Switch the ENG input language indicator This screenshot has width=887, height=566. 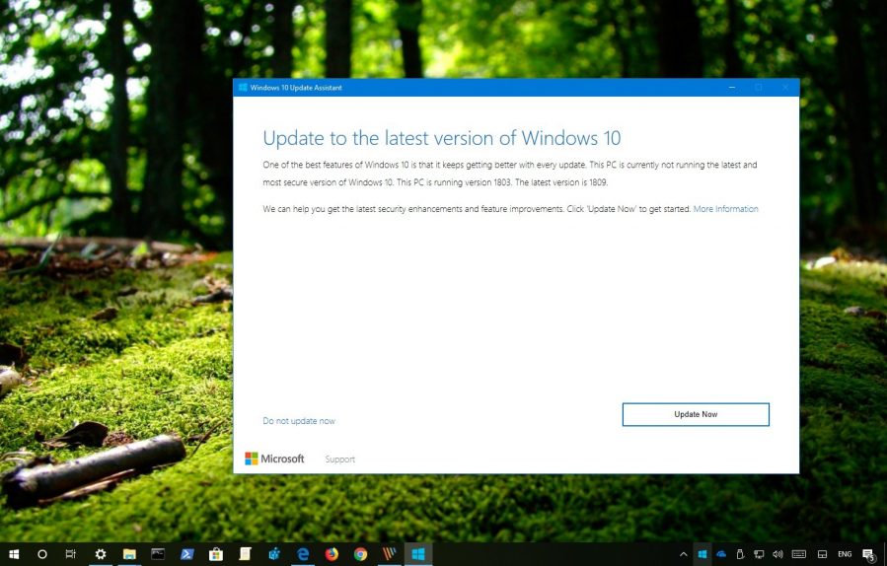point(845,554)
